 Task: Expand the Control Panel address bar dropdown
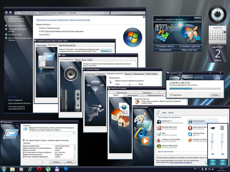click(x=104, y=13)
